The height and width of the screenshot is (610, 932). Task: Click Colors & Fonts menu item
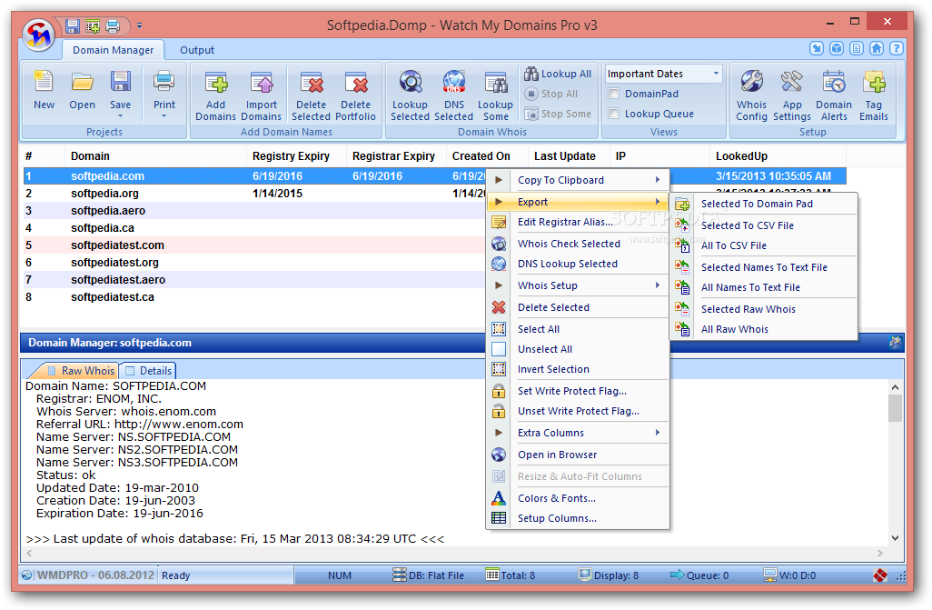click(578, 498)
